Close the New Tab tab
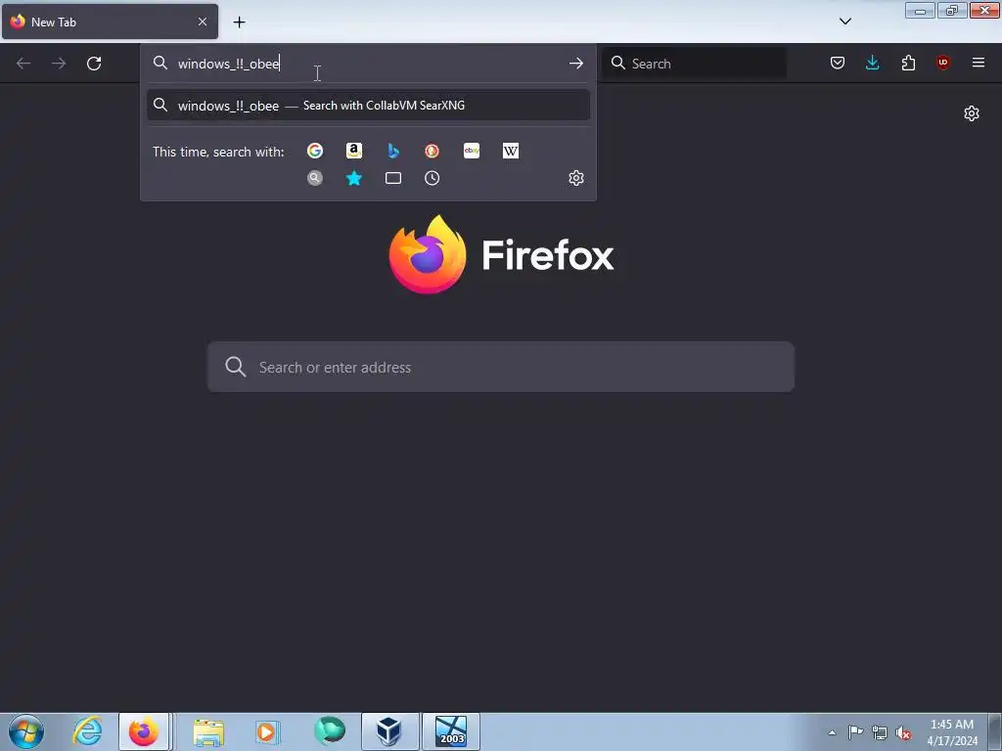 (202, 22)
